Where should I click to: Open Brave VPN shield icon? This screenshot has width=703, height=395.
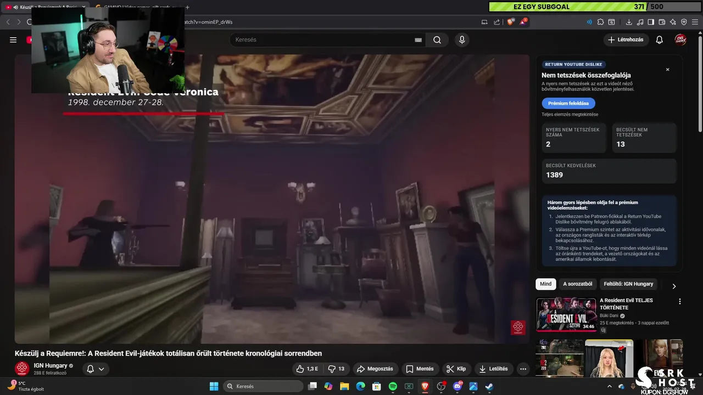(x=684, y=22)
